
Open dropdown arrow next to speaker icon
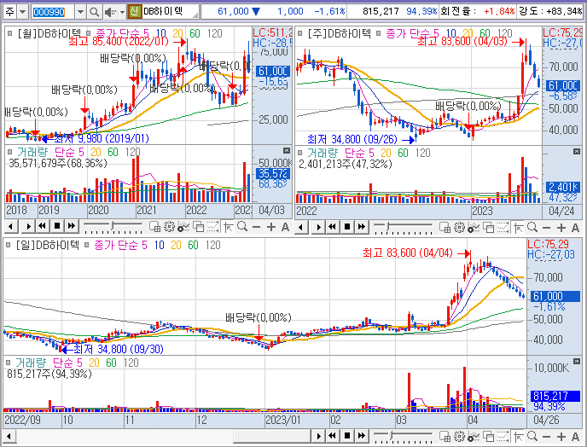point(122,12)
